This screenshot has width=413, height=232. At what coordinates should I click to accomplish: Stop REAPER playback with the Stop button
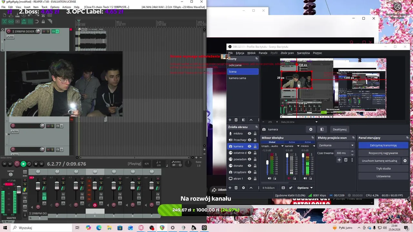point(36,164)
